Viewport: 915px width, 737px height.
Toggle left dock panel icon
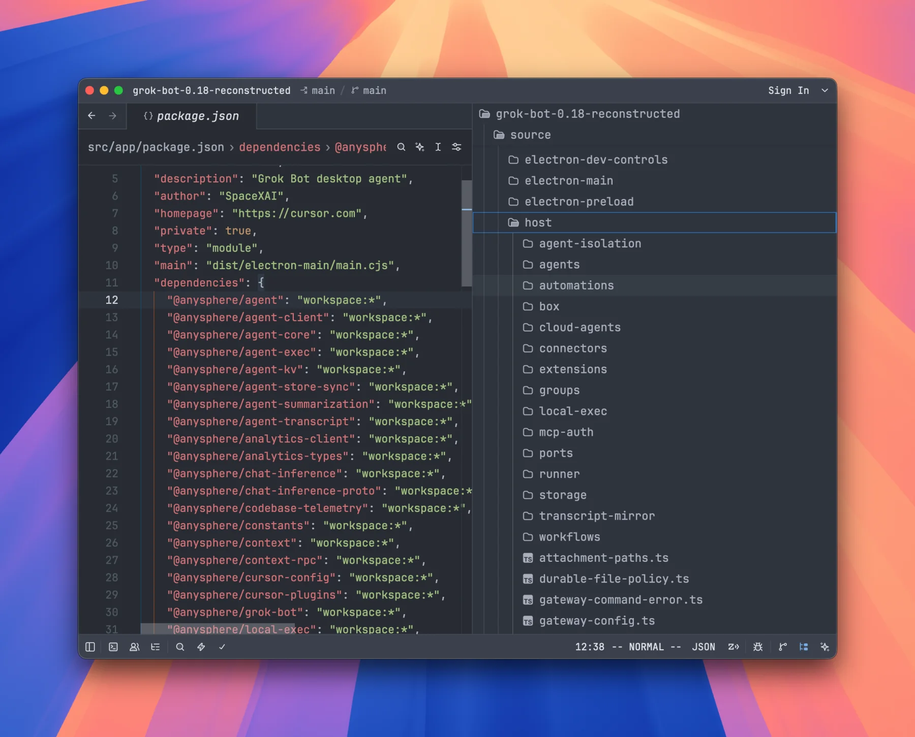90,647
